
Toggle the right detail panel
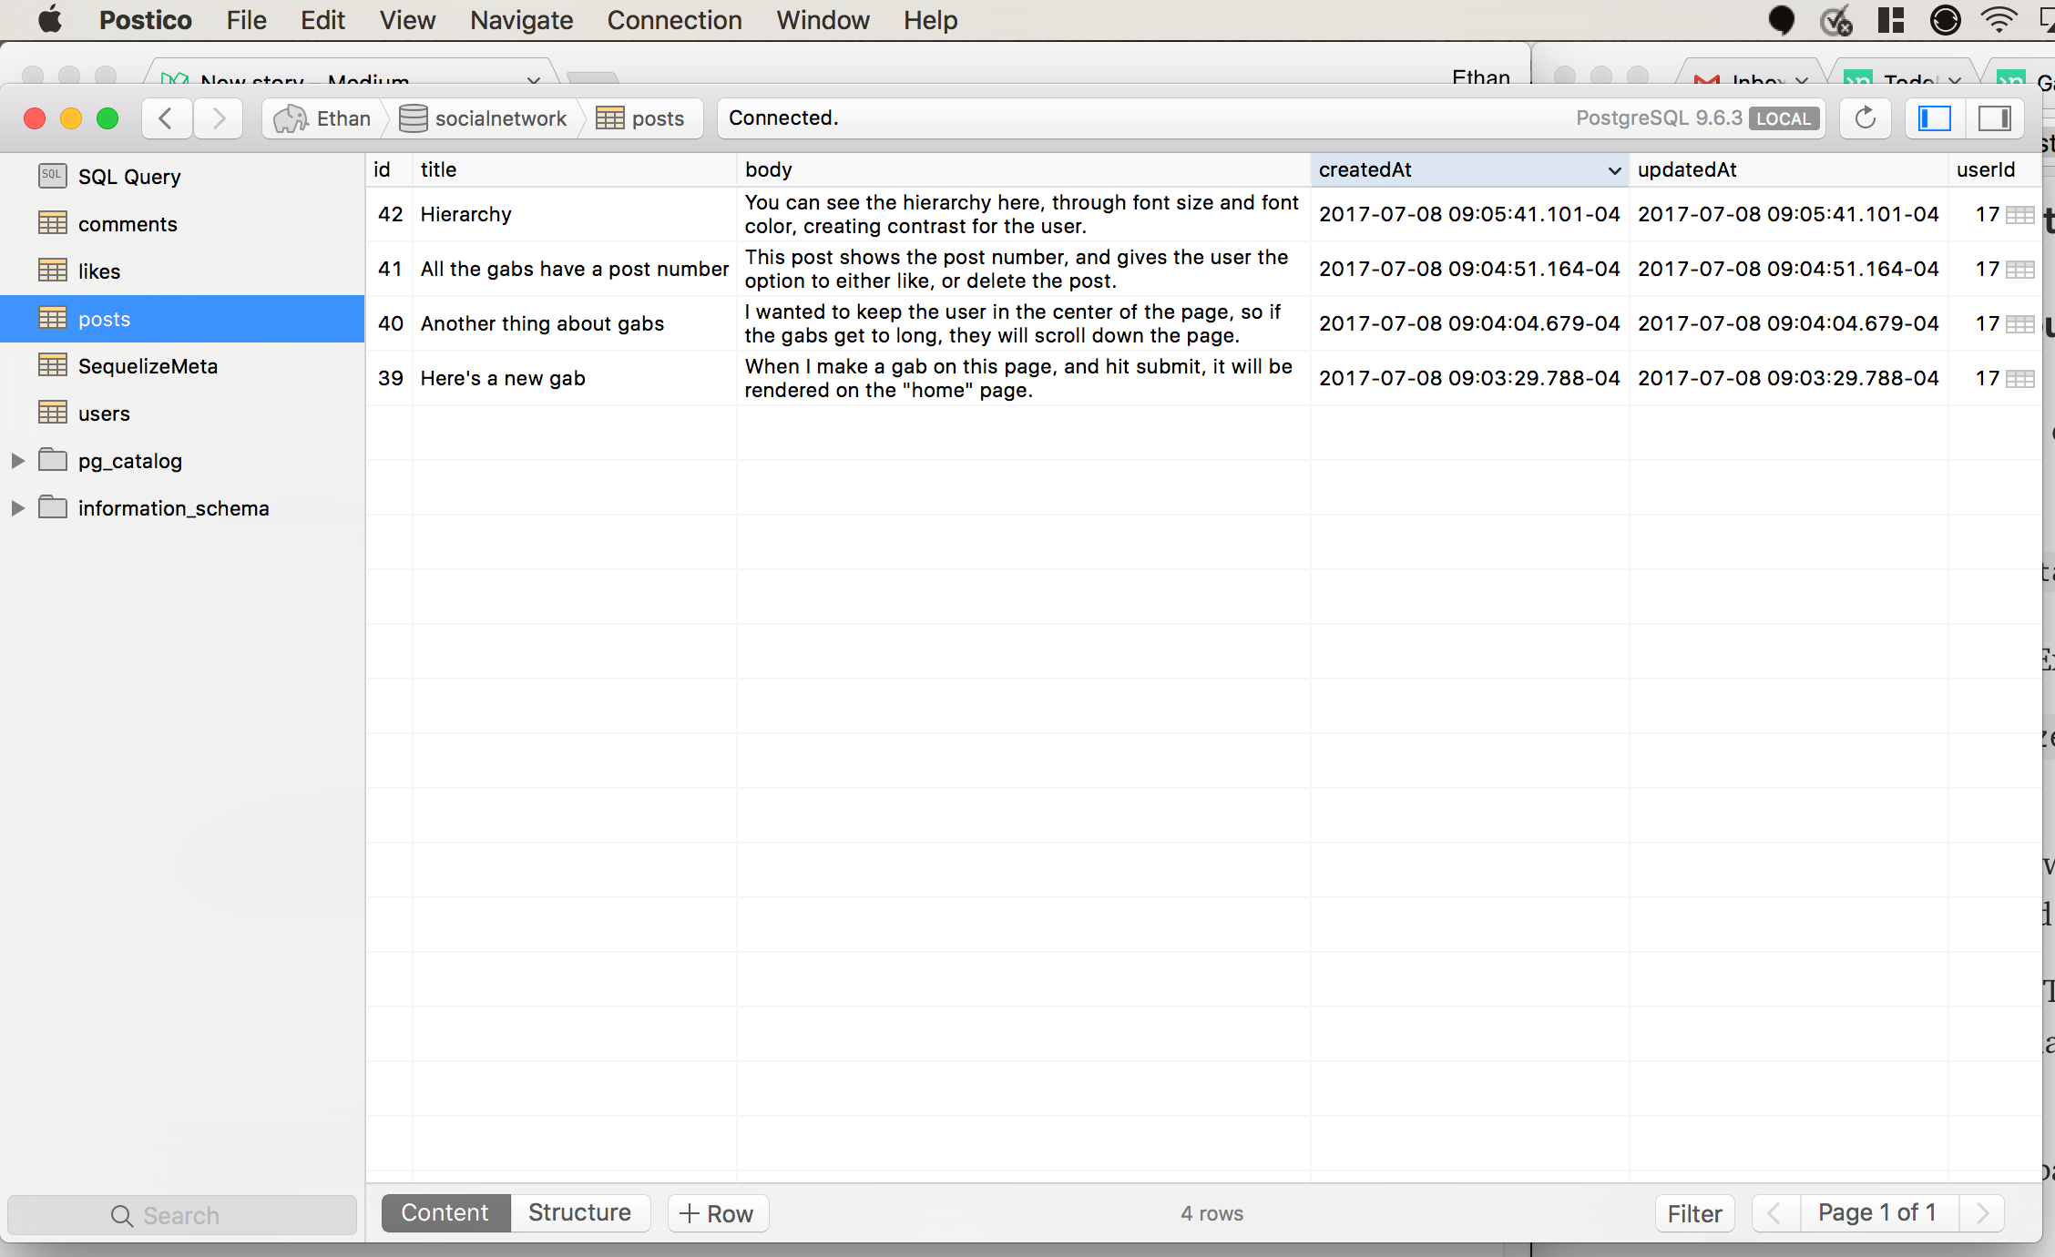[x=1996, y=118]
